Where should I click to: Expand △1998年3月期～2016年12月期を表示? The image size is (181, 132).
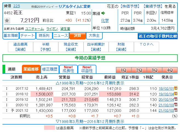pyautogui.click(x=90, y=83)
